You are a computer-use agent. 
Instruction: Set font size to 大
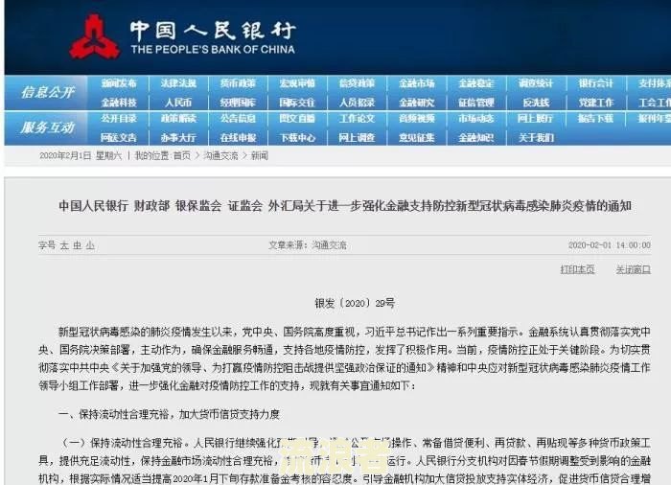[x=64, y=245]
